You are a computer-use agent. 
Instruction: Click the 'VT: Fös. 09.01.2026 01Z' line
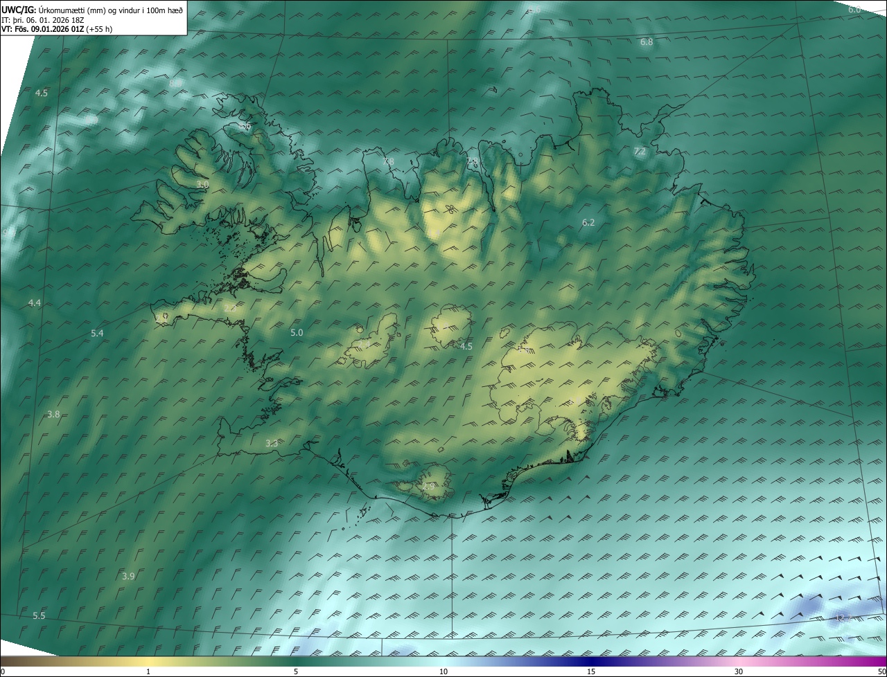point(57,29)
